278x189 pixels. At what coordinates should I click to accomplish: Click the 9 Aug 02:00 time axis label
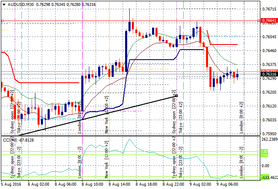(x=200, y=184)
